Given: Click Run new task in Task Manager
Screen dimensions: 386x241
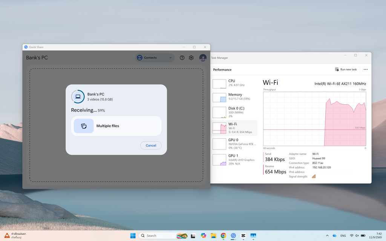Looking at the screenshot, I should click(x=346, y=70).
